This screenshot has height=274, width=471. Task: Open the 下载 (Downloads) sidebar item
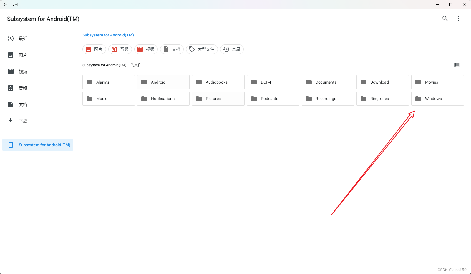[x=38, y=121]
